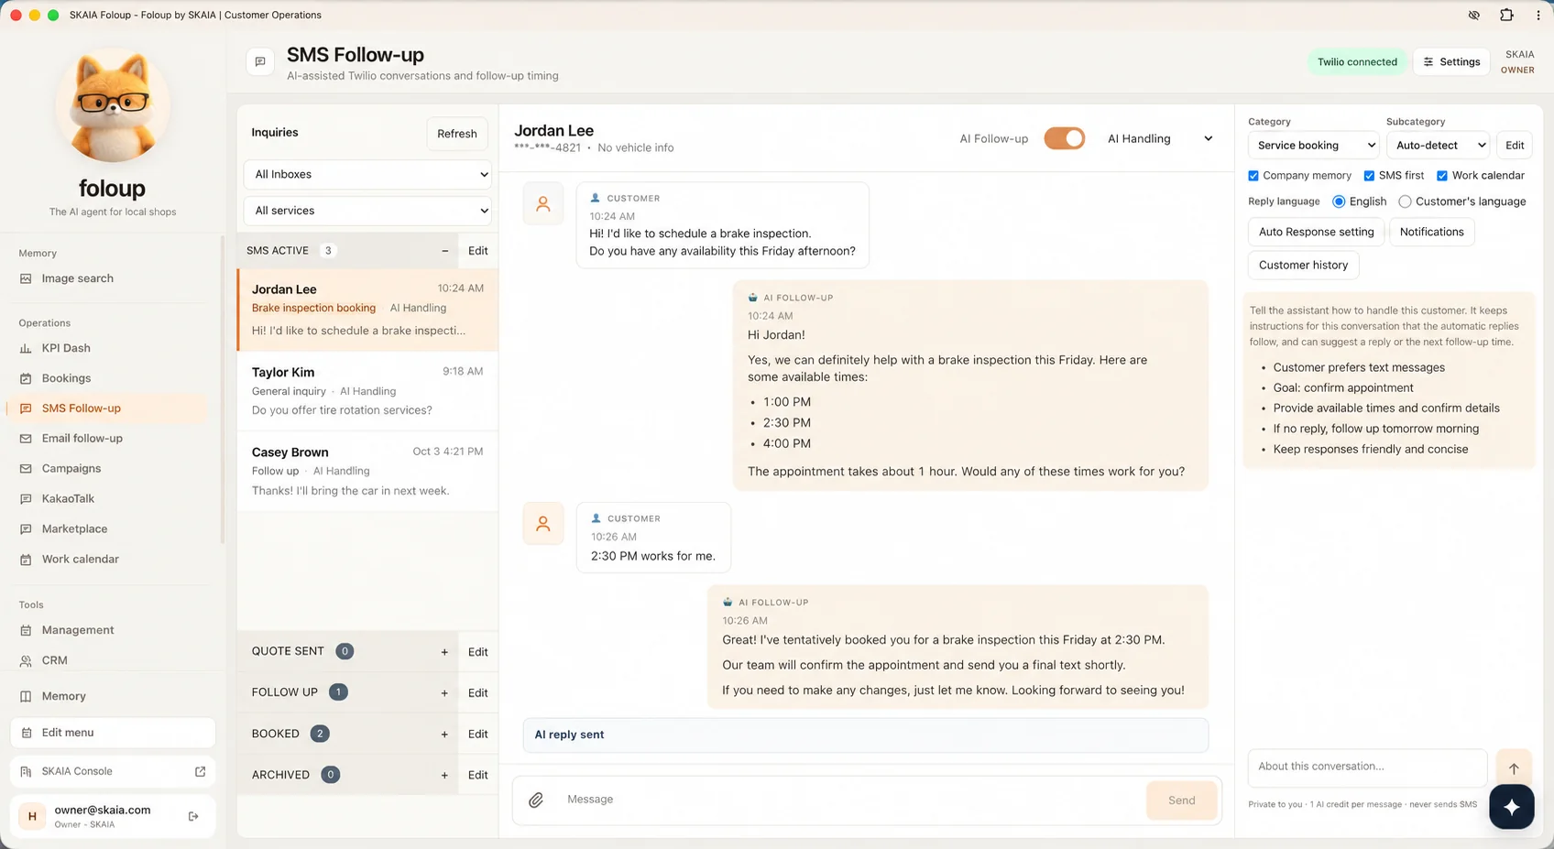This screenshot has width=1554, height=849.
Task: Click the CRM people icon
Action: (26, 660)
